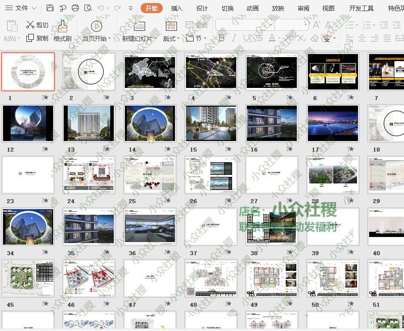Image resolution: width=404 pixels, height=331 pixels.
Task: Switch to the 设计 tab
Action: coord(202,8)
